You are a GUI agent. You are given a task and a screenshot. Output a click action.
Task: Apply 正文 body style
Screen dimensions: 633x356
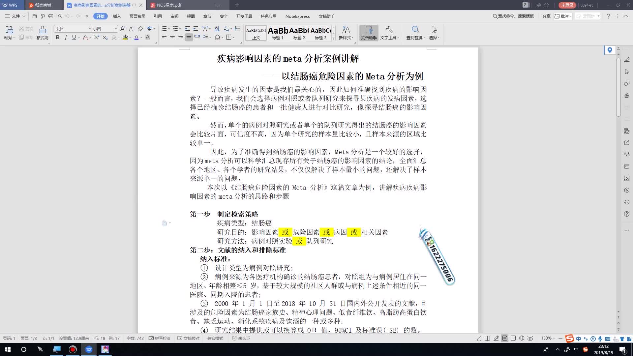click(256, 33)
